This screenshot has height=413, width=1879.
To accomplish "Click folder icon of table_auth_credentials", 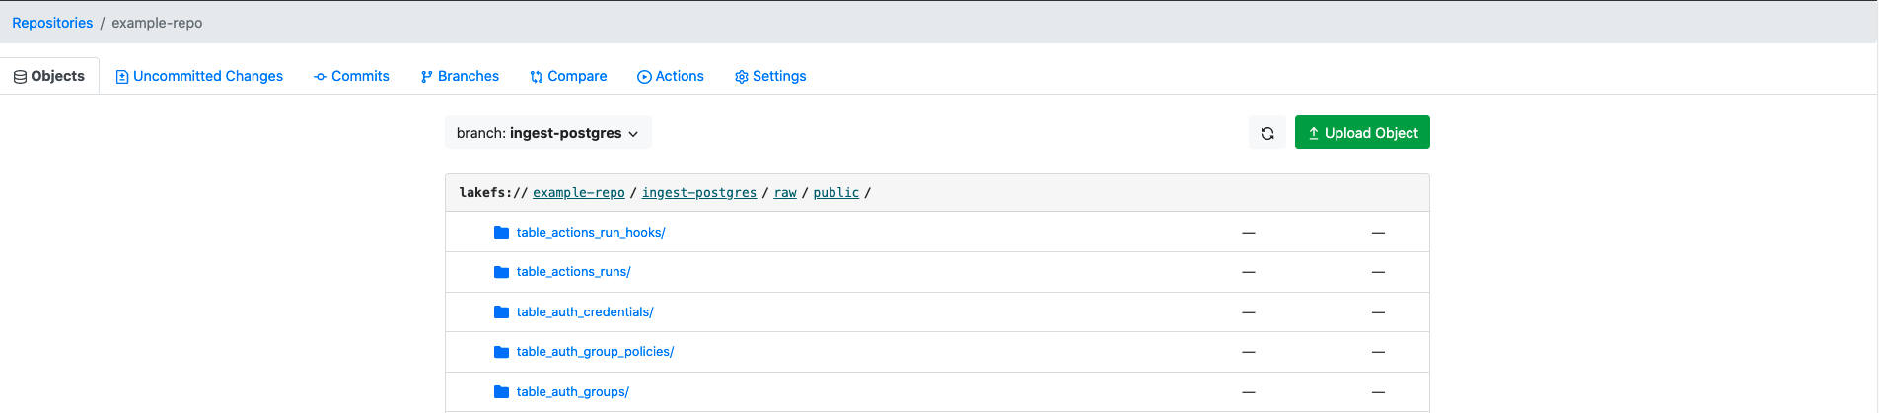I will (501, 312).
